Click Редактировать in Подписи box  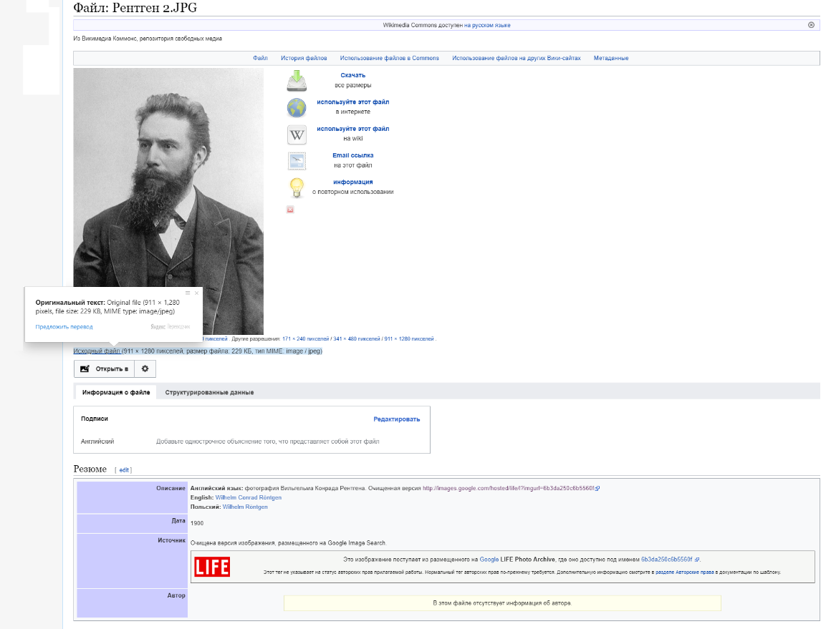click(397, 419)
